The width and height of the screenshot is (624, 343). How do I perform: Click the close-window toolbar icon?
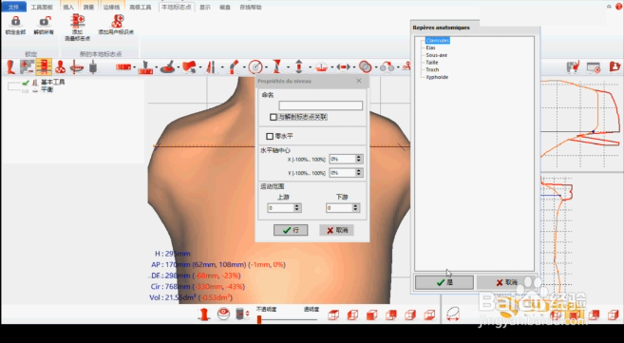tap(594, 67)
